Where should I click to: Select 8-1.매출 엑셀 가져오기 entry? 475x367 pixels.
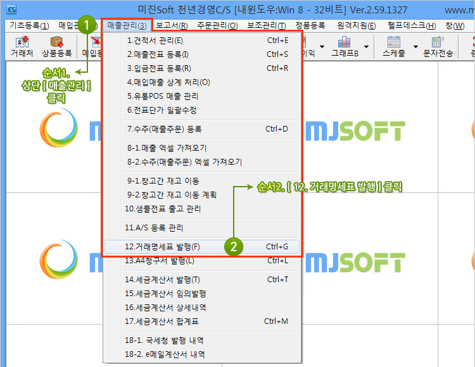point(203,148)
